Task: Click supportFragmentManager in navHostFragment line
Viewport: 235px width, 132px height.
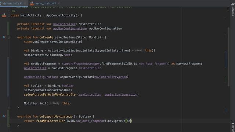Action: coord(80,64)
